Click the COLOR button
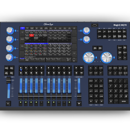The height and width of the screenshot is (130, 130). pyautogui.click(x=96, y=86)
